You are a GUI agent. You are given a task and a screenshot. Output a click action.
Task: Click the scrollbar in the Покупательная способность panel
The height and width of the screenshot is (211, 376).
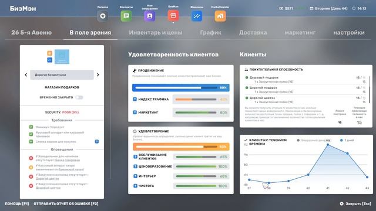tap(370, 90)
